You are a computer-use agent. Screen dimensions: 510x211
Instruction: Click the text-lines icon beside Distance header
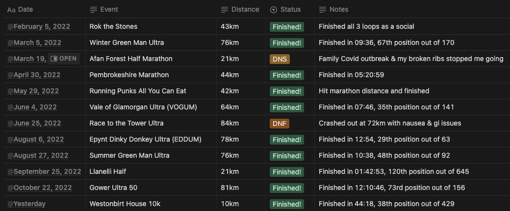tap(225, 10)
